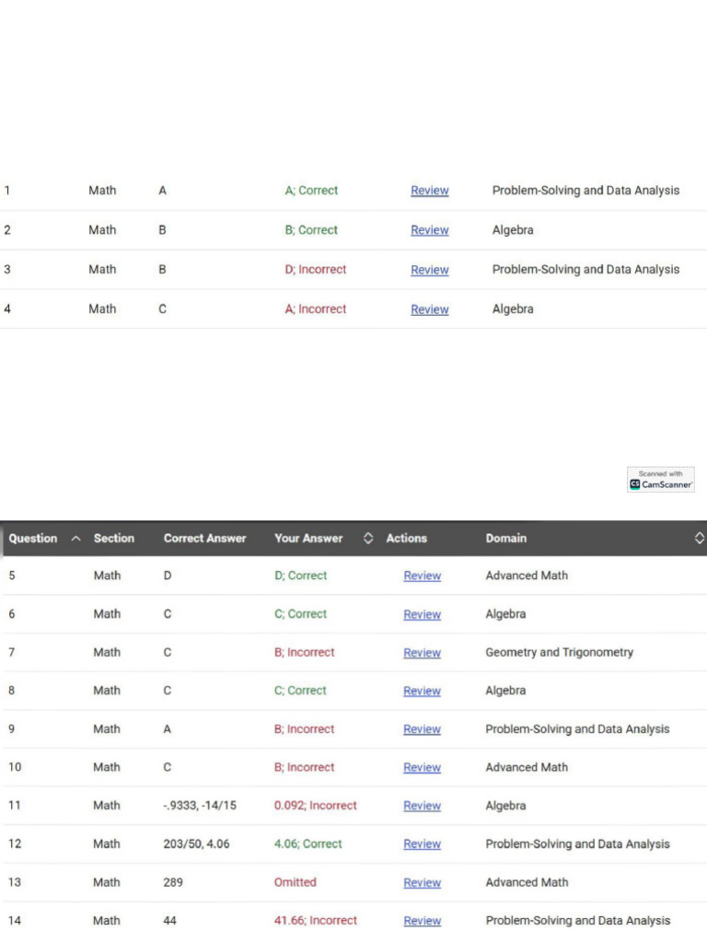The height and width of the screenshot is (943, 707).
Task: Click the Correct Answer column header
Action: 205,538
